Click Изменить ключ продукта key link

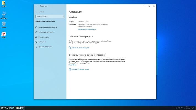click(x=79, y=48)
